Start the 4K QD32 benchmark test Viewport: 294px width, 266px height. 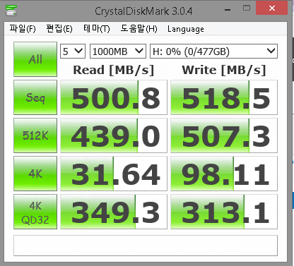point(35,212)
